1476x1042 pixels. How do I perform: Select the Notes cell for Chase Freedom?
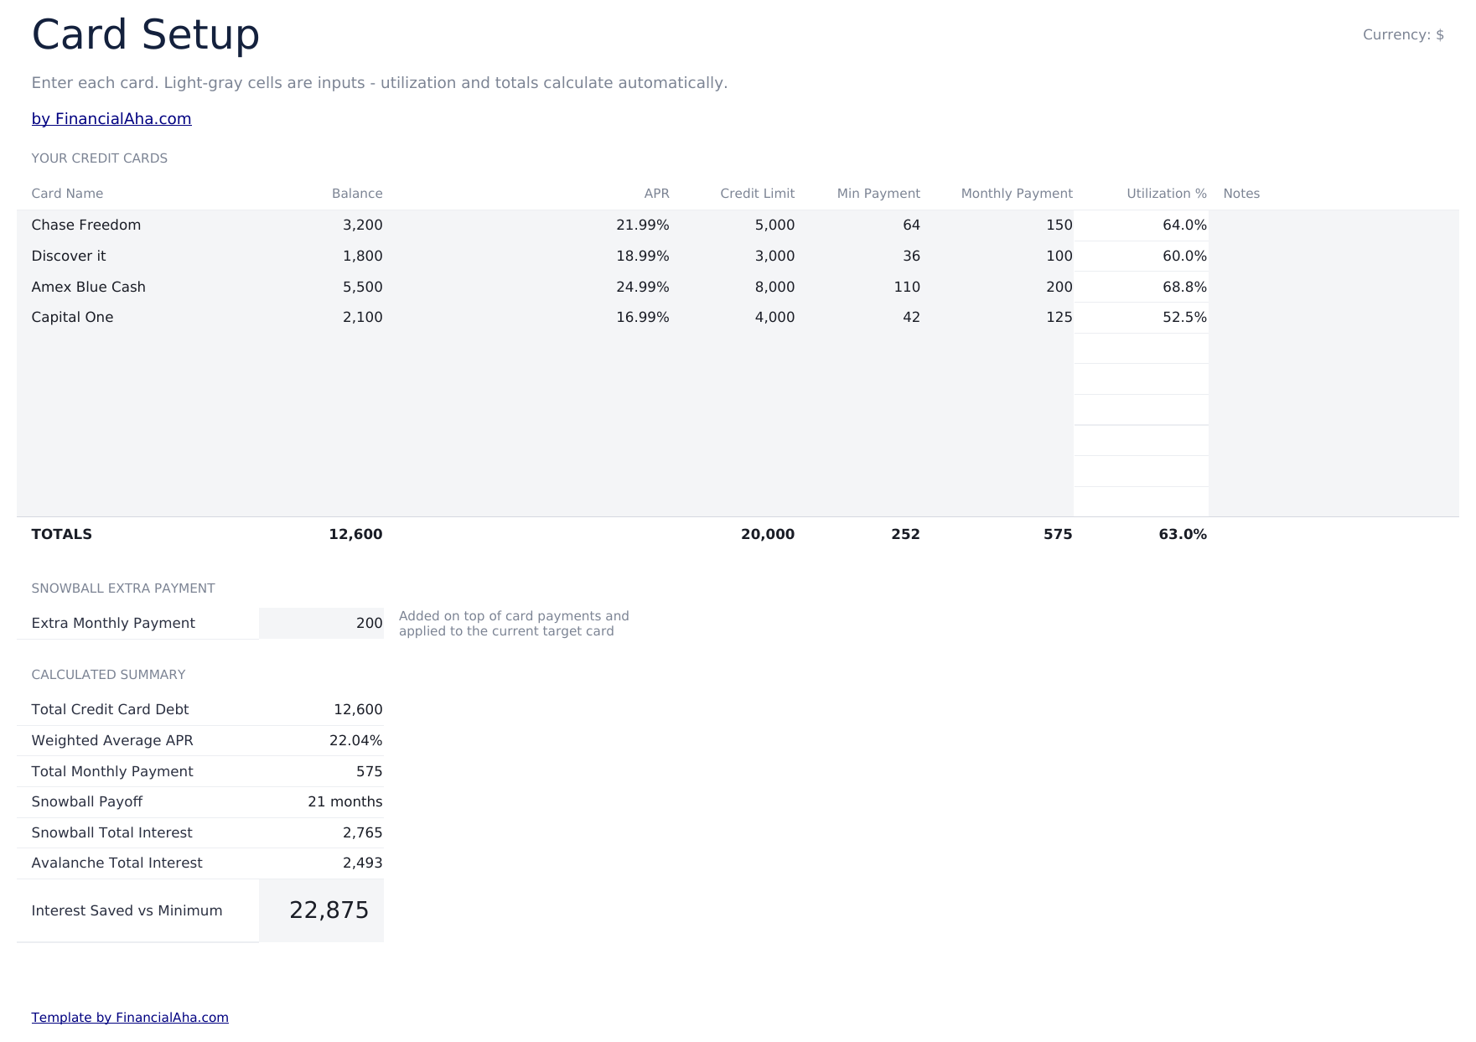1334,226
